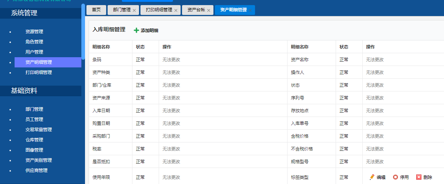Navigate to 仓库管理 in sidebar

tap(34, 140)
